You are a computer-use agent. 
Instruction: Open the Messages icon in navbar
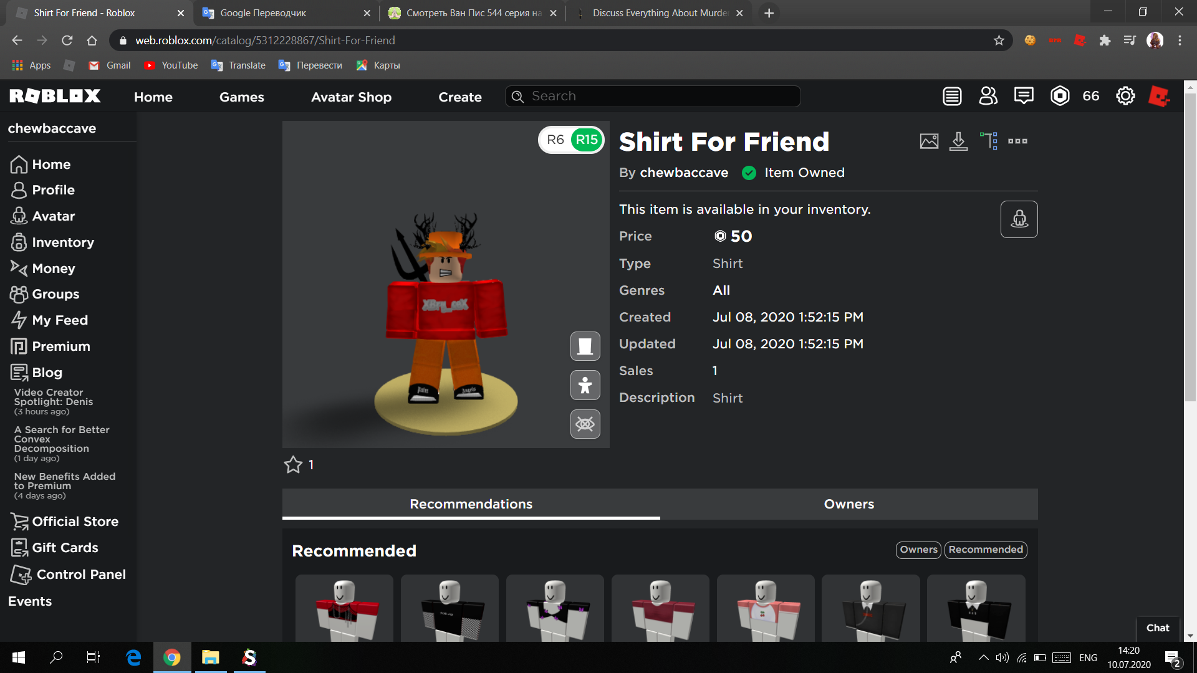[x=1024, y=96]
